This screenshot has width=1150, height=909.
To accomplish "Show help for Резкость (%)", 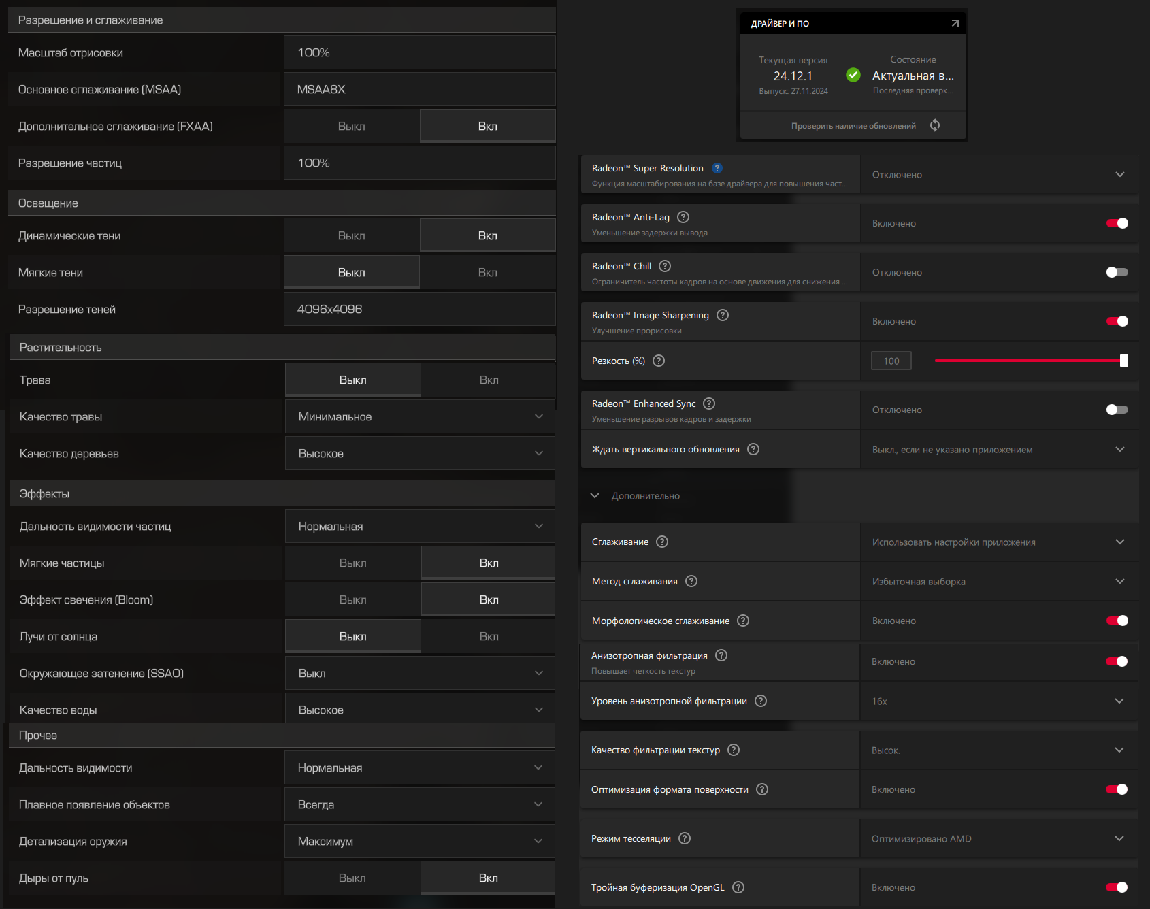I will [659, 361].
